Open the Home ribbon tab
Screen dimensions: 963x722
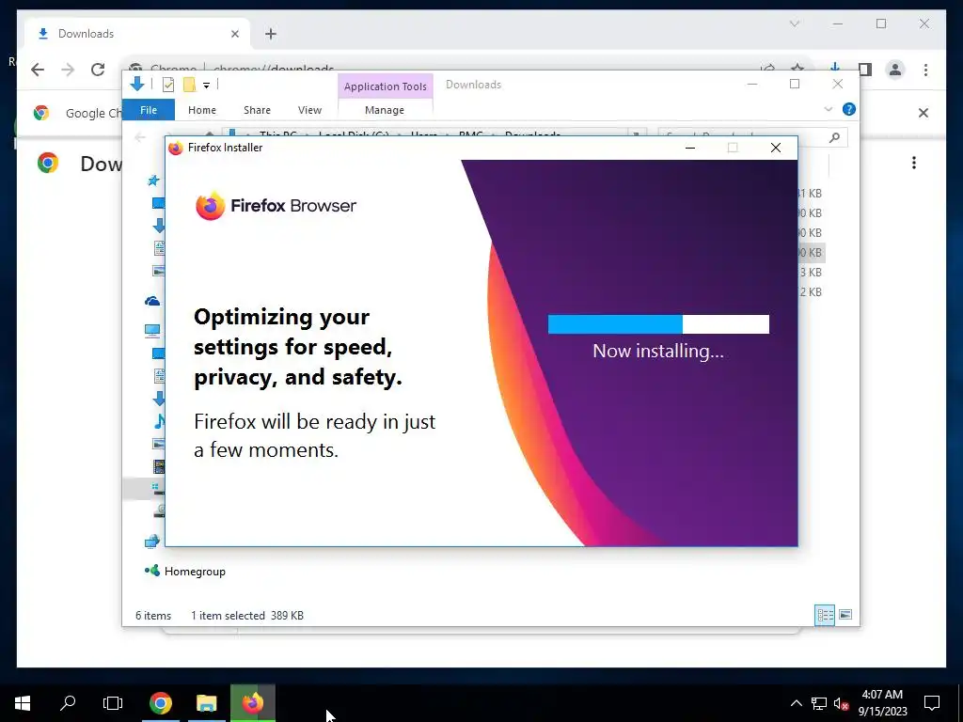click(x=202, y=110)
